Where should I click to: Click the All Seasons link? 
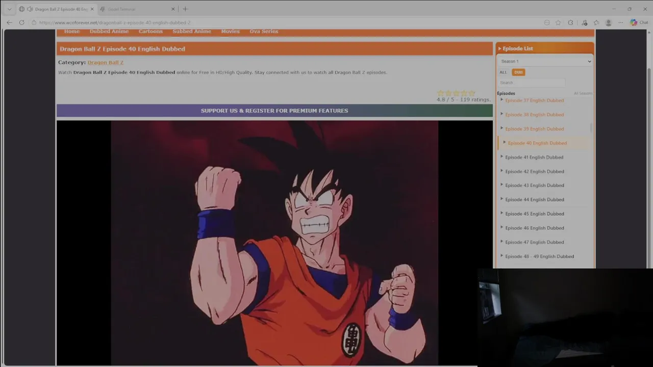click(x=583, y=93)
